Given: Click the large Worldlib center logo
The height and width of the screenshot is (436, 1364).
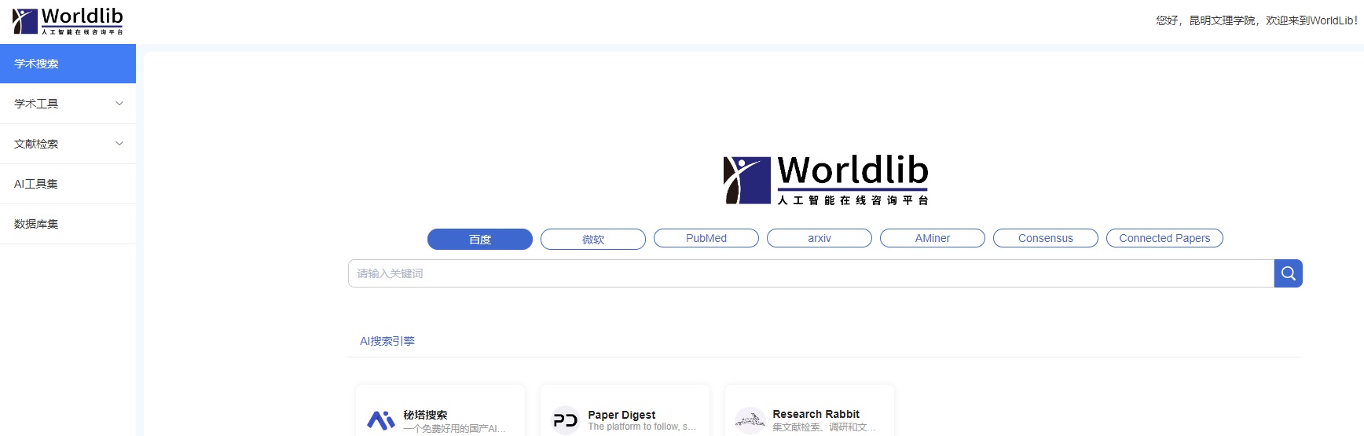Looking at the screenshot, I should coord(826,180).
